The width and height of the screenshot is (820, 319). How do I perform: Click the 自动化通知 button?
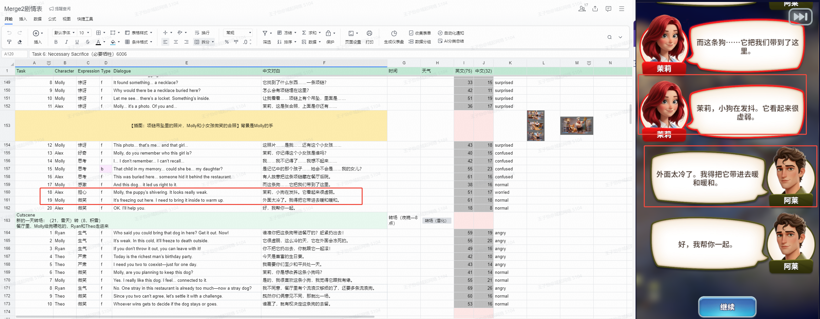click(451, 33)
